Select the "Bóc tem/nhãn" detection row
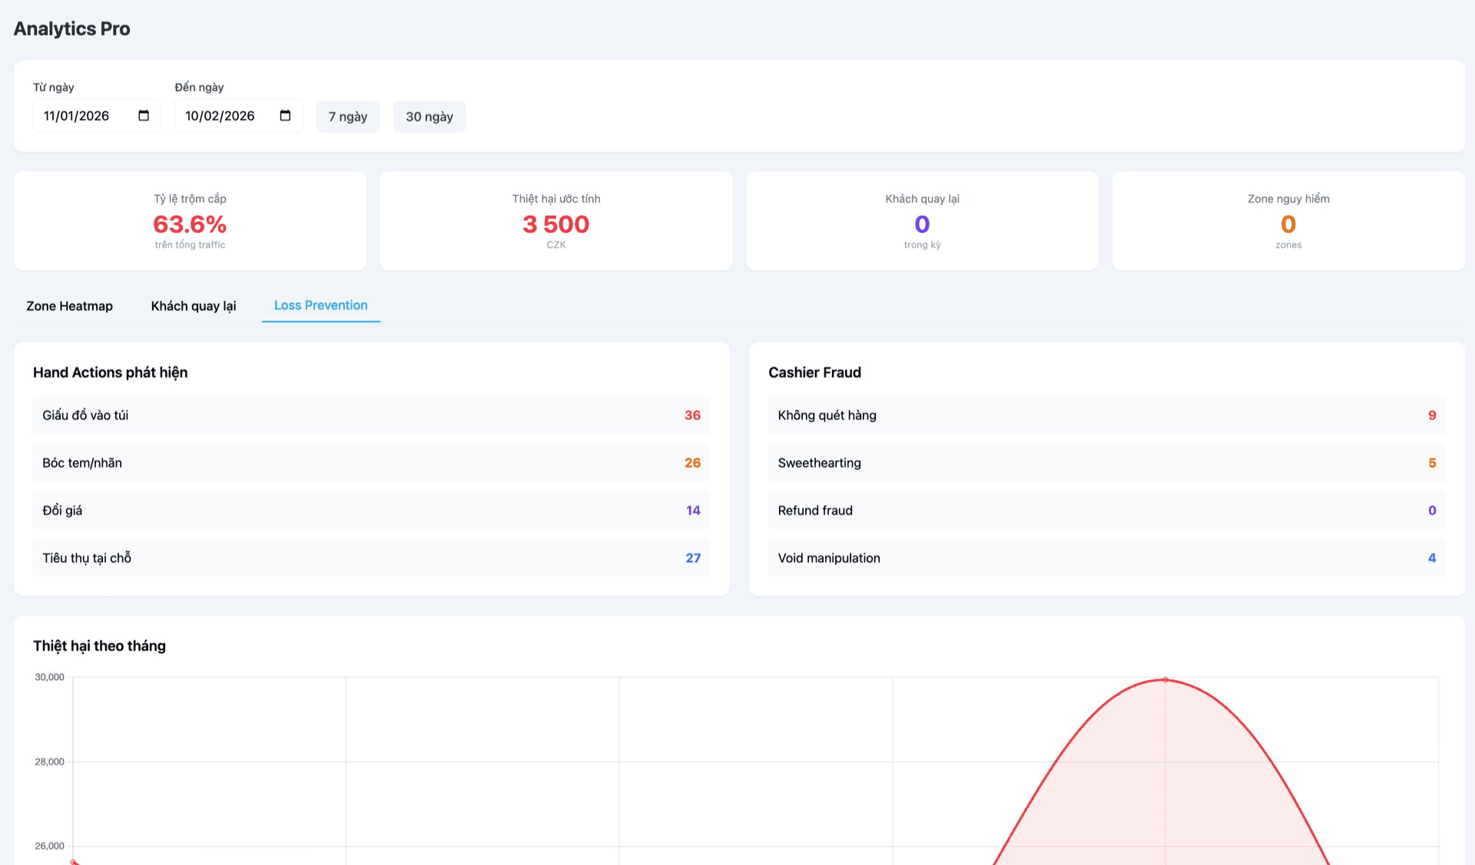 tap(371, 463)
